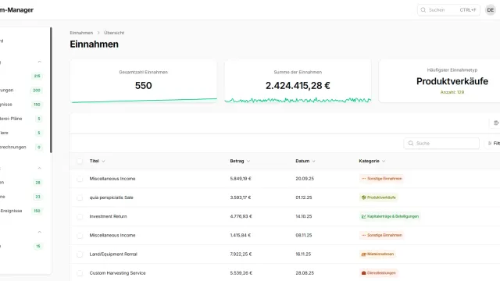Viewport: 500px width, 281px height.
Task: Click the title Land/Equipment Rental
Action: point(113,254)
